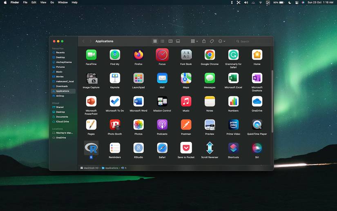Select the Messages app icon

(x=210, y=78)
